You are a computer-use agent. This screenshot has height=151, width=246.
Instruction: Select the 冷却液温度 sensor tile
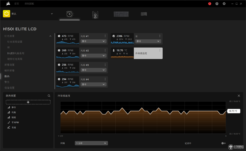(148, 54)
